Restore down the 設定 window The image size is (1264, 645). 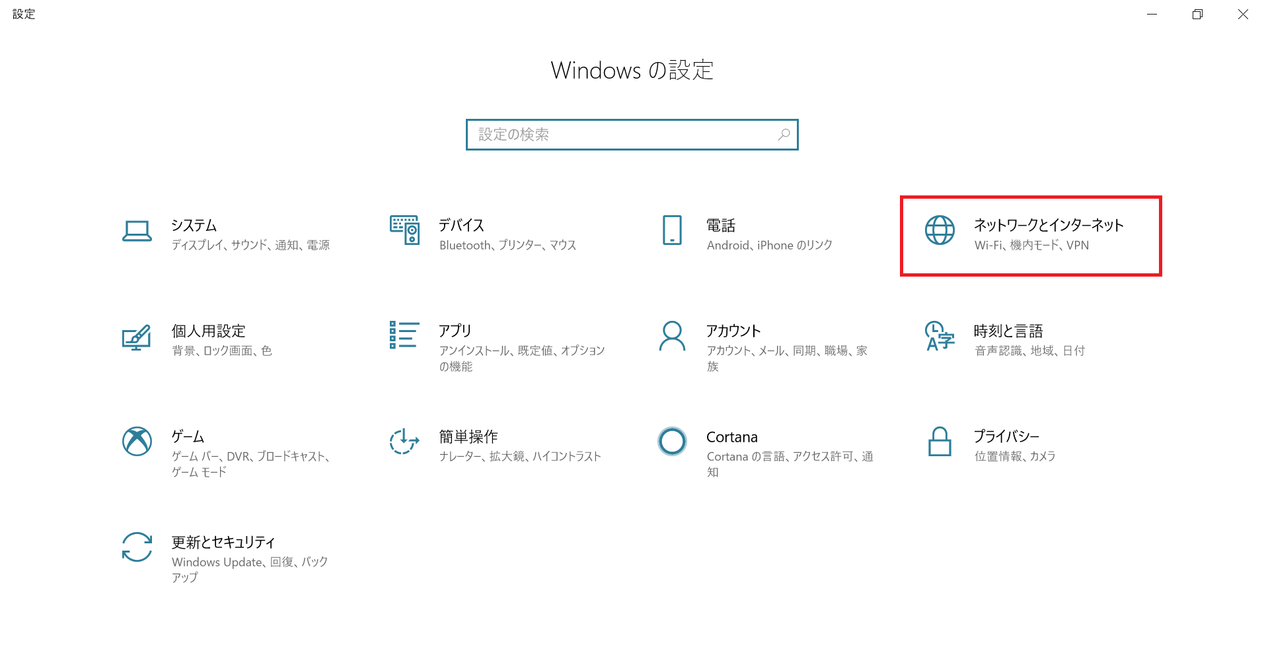click(1197, 14)
